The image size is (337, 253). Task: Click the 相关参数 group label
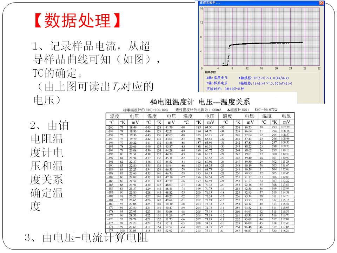click(x=210, y=72)
